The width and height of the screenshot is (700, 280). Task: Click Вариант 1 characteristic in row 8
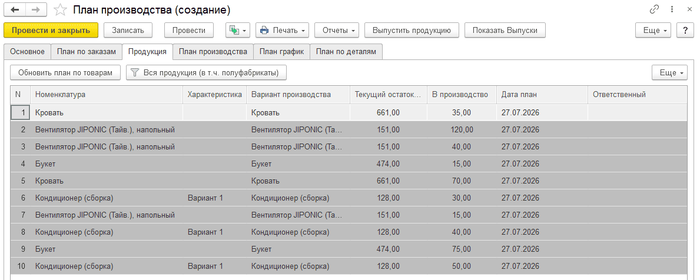[x=215, y=232]
